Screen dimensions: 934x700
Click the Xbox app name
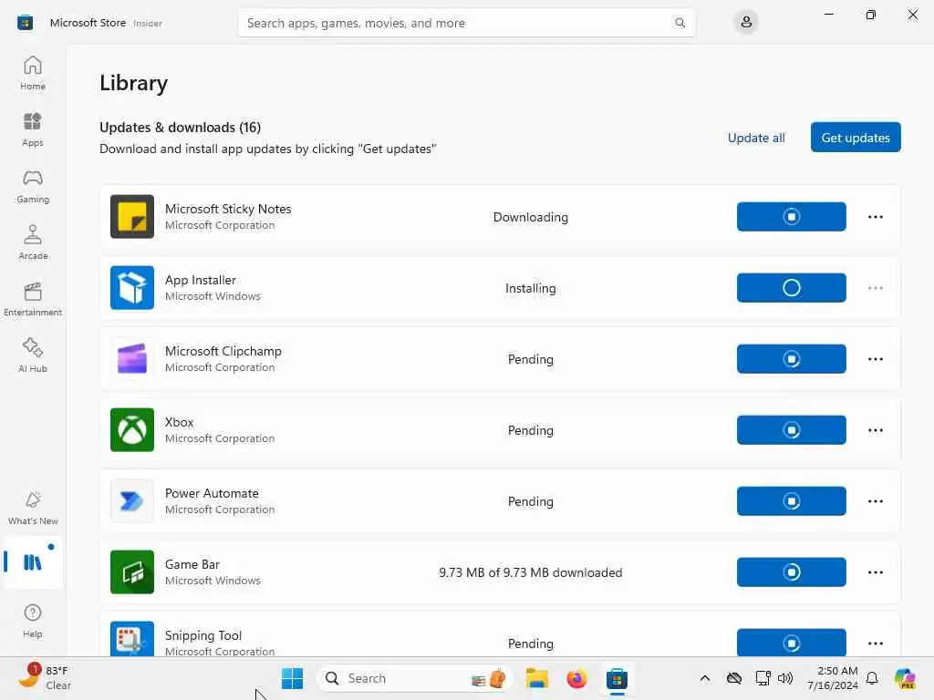[180, 422]
